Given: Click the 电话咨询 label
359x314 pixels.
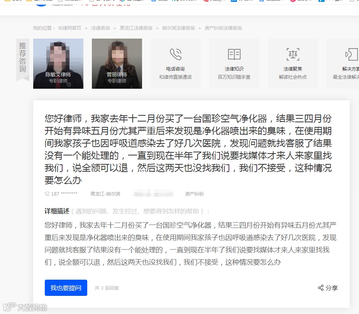Looking at the screenshot, I should pos(175,69).
